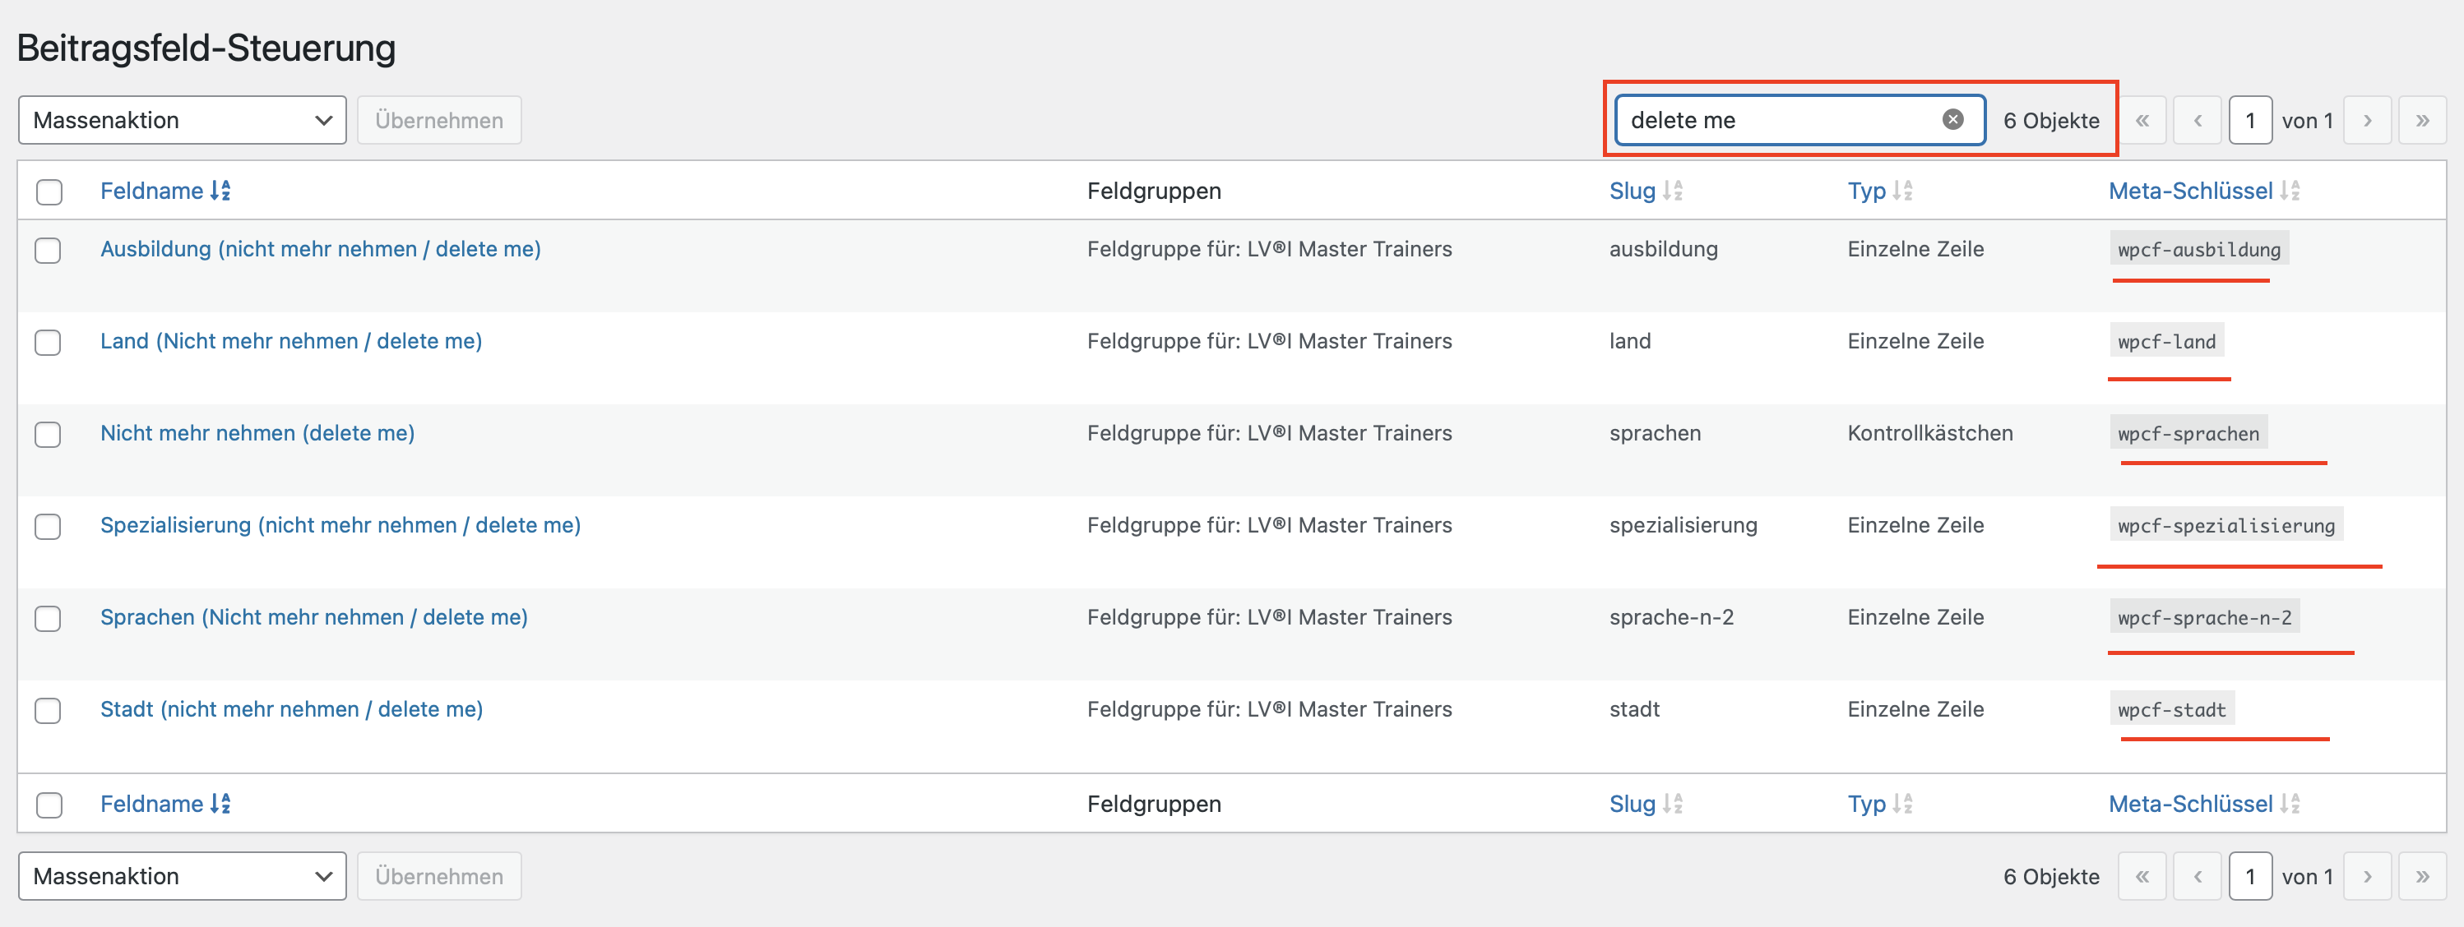This screenshot has width=2464, height=927.
Task: Select the wpcf-stadt meta key
Action: [2172, 709]
